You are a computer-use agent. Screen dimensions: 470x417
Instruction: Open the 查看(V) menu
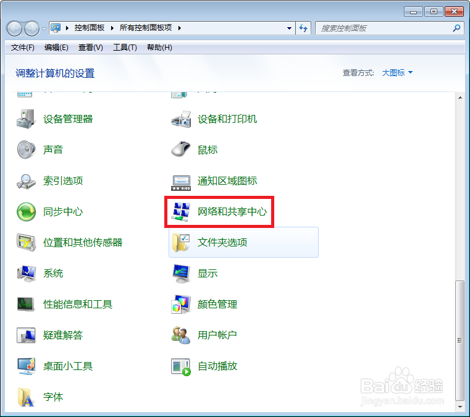click(x=91, y=48)
